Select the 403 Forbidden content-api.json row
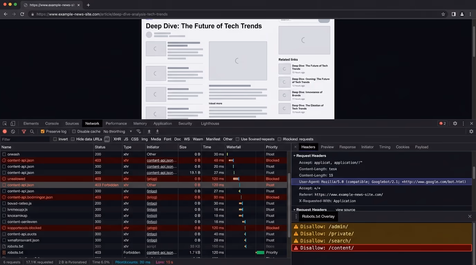The height and width of the screenshot is (265, 476). 144,185
